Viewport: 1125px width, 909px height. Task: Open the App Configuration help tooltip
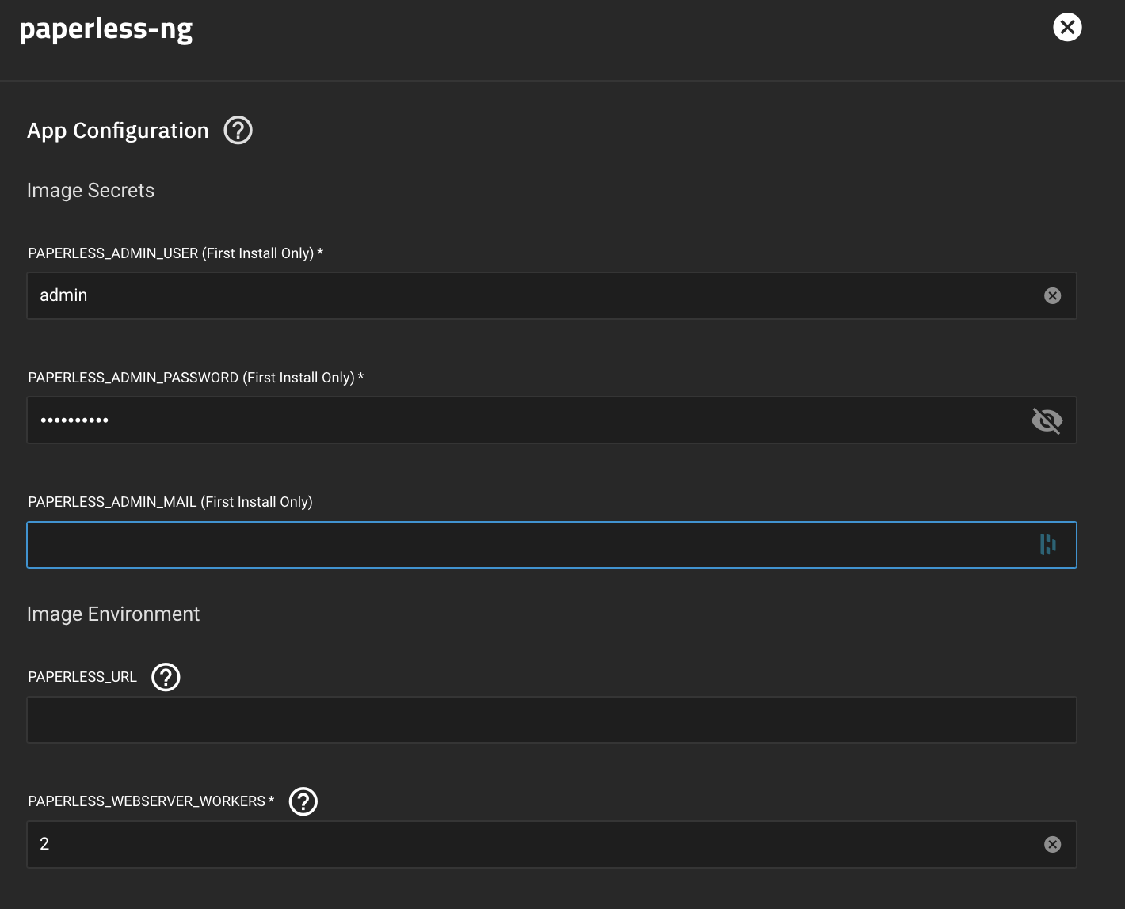click(238, 130)
